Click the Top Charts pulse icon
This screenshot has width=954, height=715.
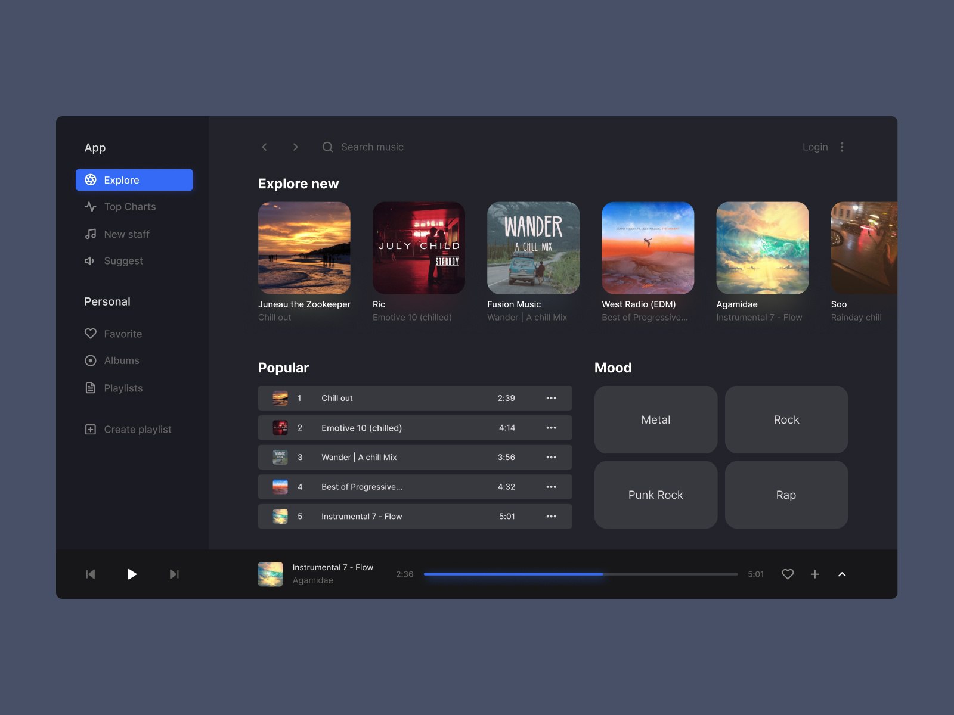[x=91, y=207]
